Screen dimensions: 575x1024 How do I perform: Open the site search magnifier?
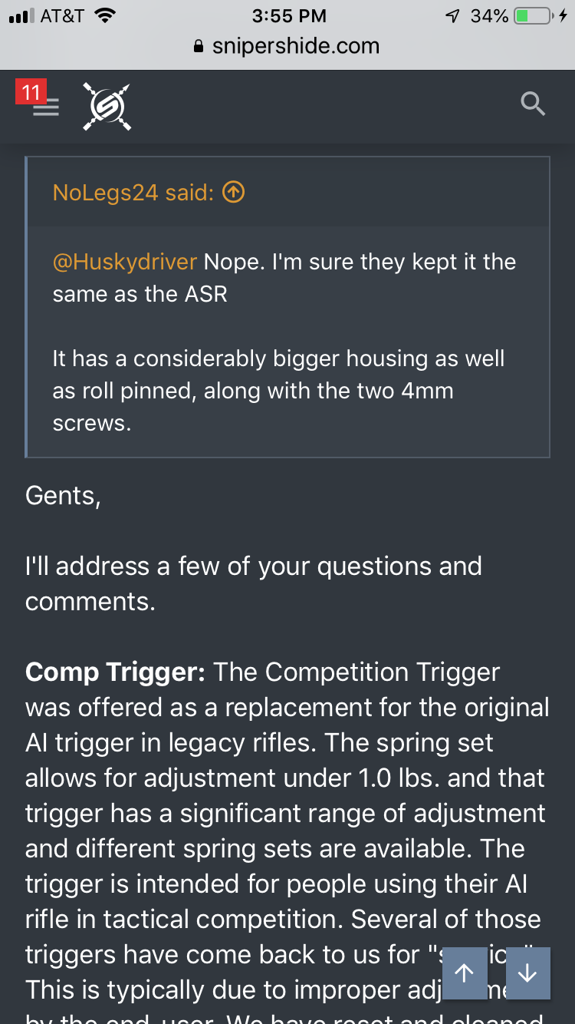(532, 103)
